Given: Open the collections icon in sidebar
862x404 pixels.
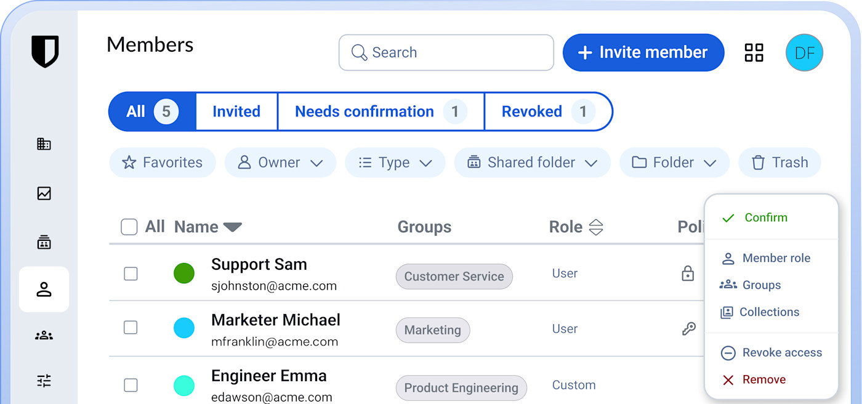Looking at the screenshot, I should pyautogui.click(x=44, y=242).
